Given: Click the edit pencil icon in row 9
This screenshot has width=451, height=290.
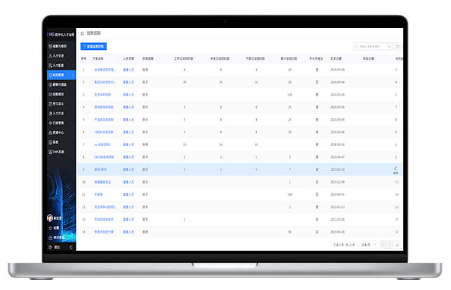Looking at the screenshot, I should point(396,168).
